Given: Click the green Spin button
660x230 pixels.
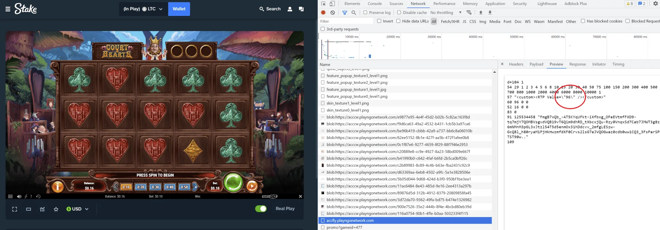Looking at the screenshot, I should [x=233, y=183].
